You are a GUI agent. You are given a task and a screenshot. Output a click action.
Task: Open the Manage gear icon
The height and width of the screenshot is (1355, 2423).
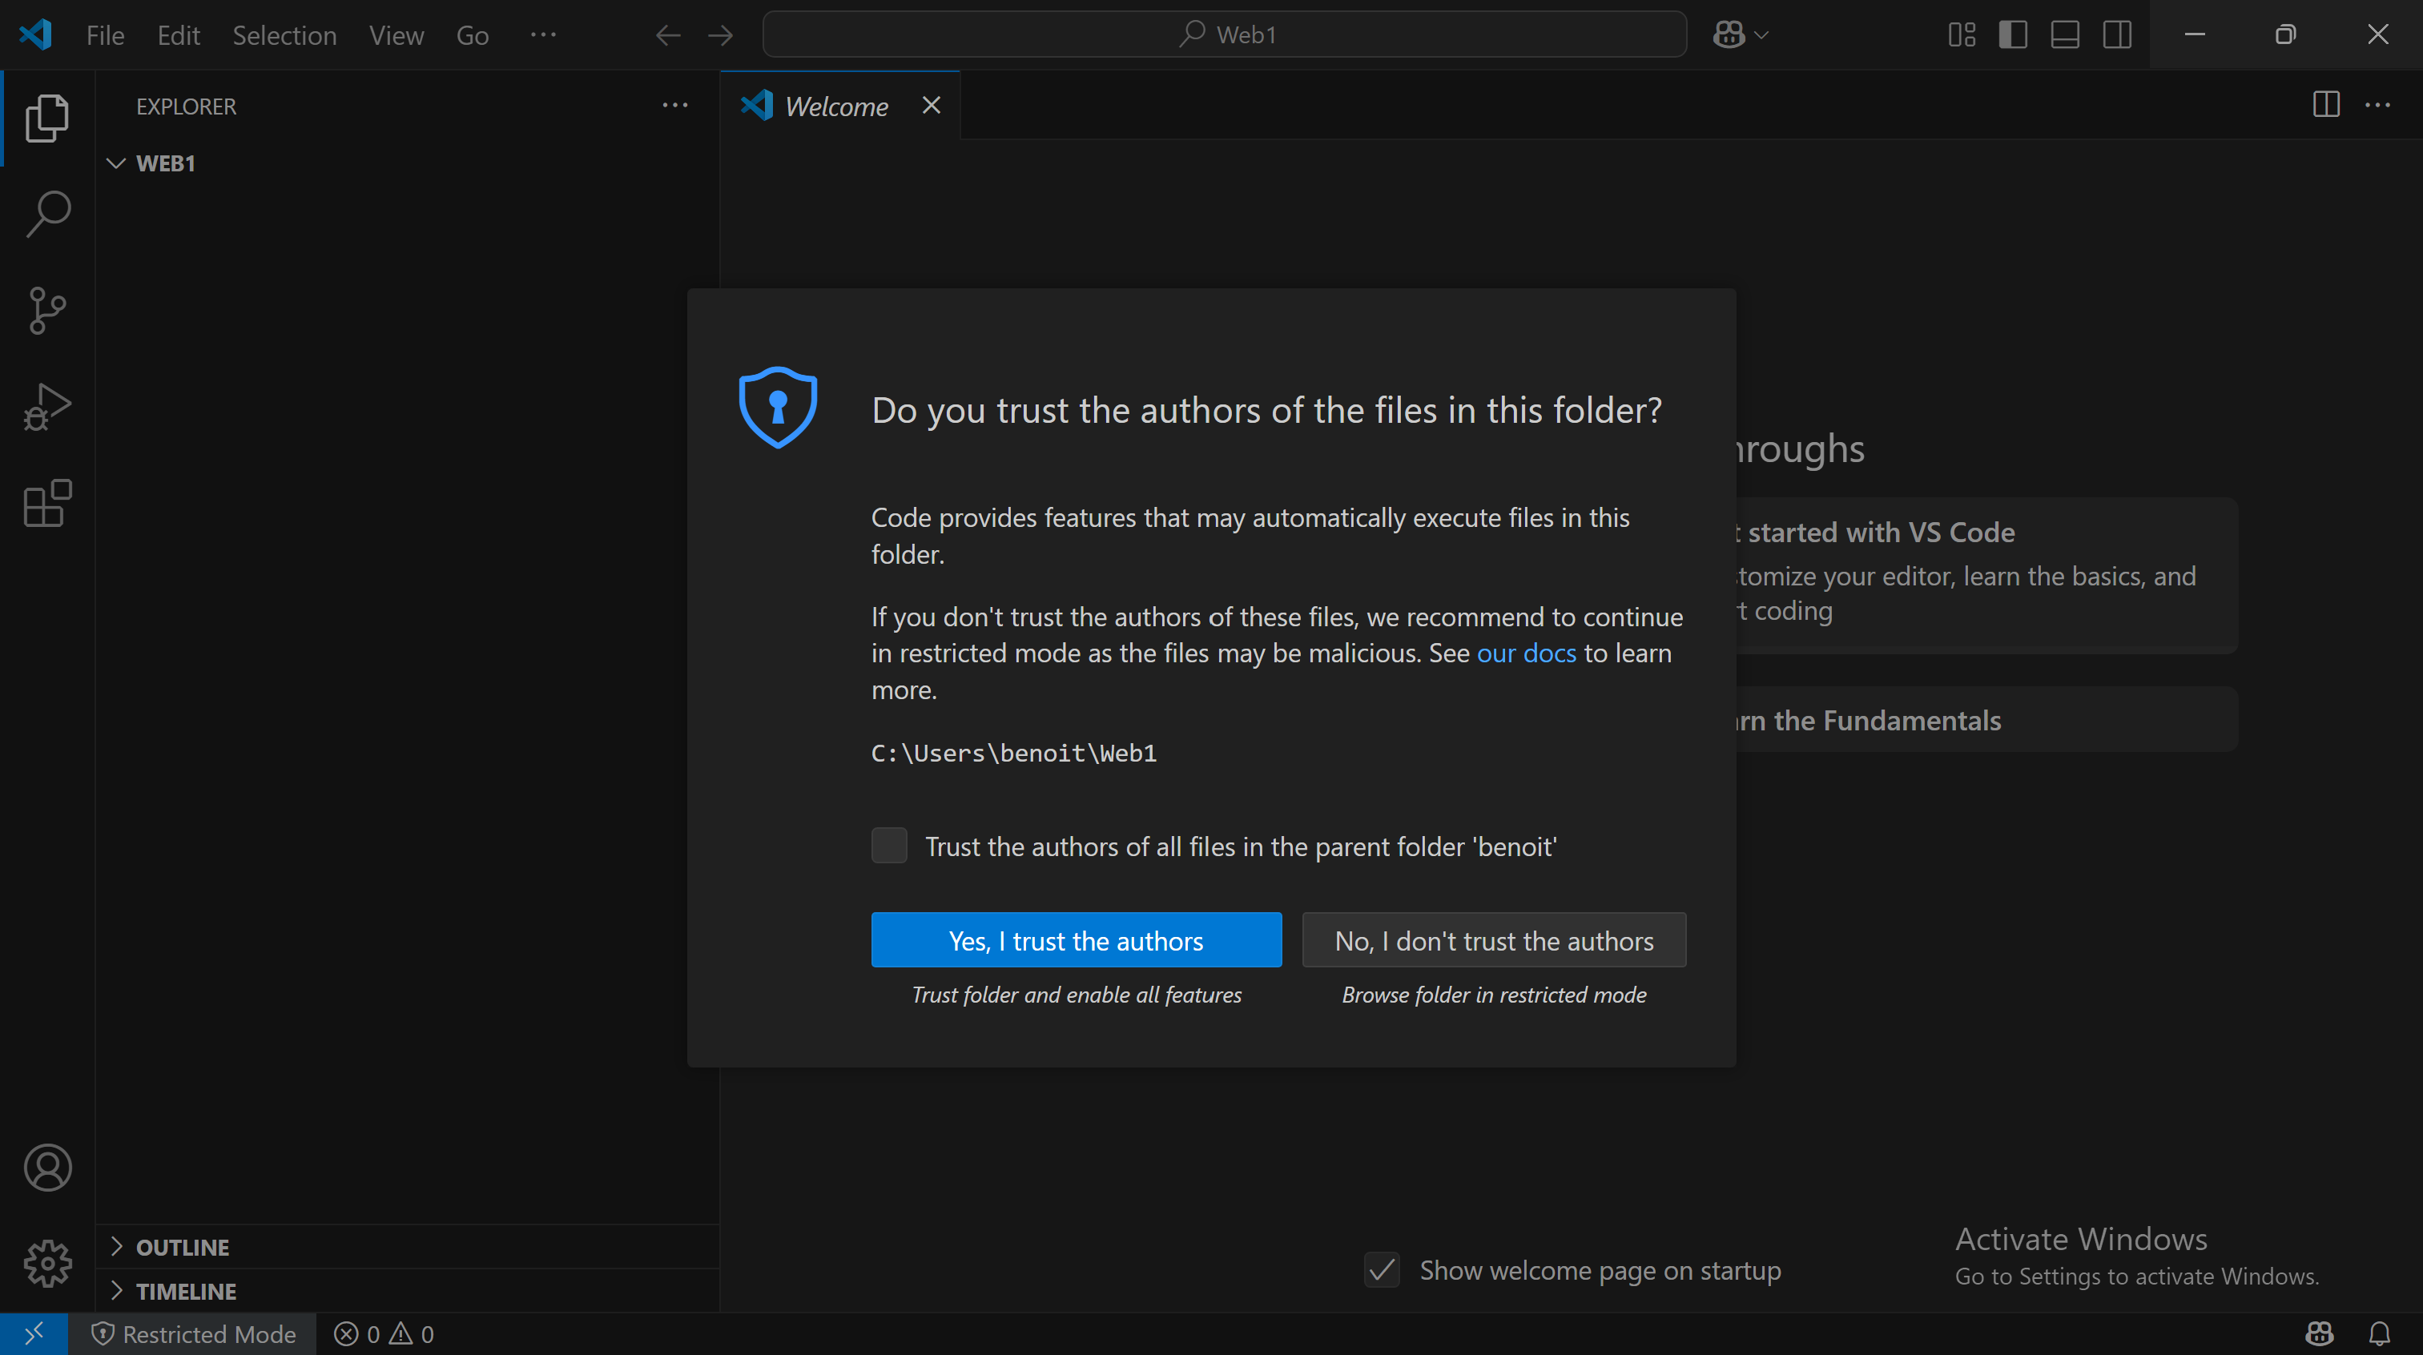click(x=47, y=1263)
